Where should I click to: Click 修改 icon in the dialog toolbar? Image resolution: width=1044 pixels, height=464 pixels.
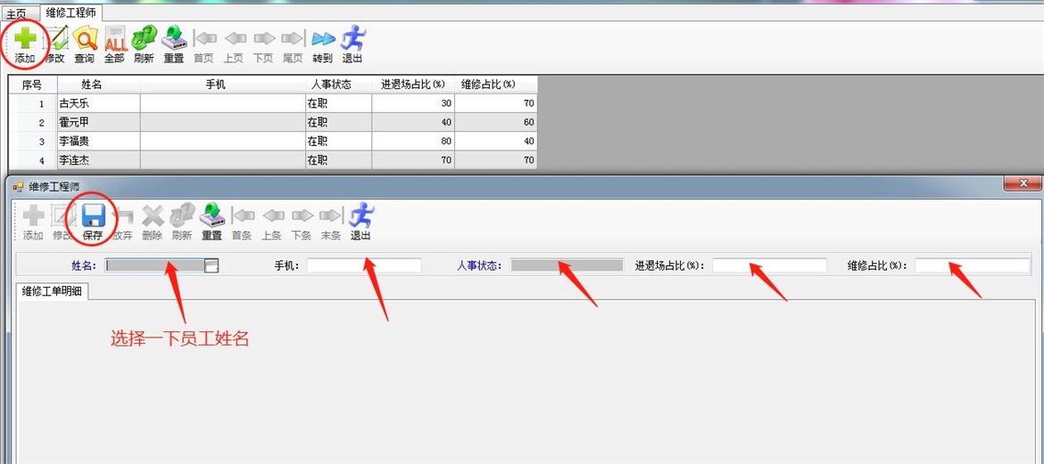click(63, 216)
